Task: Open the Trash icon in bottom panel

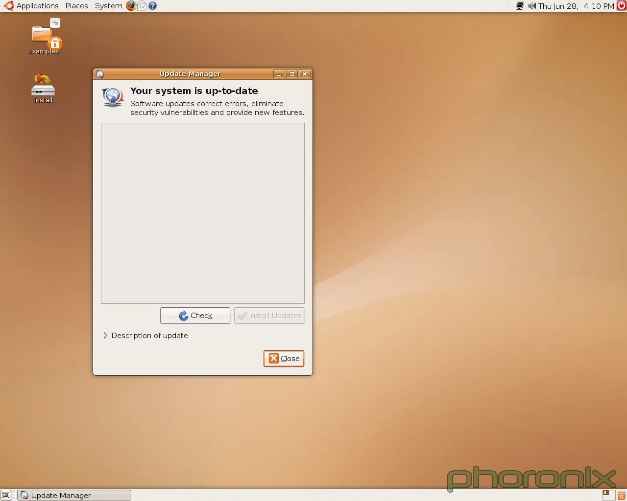Action: pyautogui.click(x=622, y=495)
